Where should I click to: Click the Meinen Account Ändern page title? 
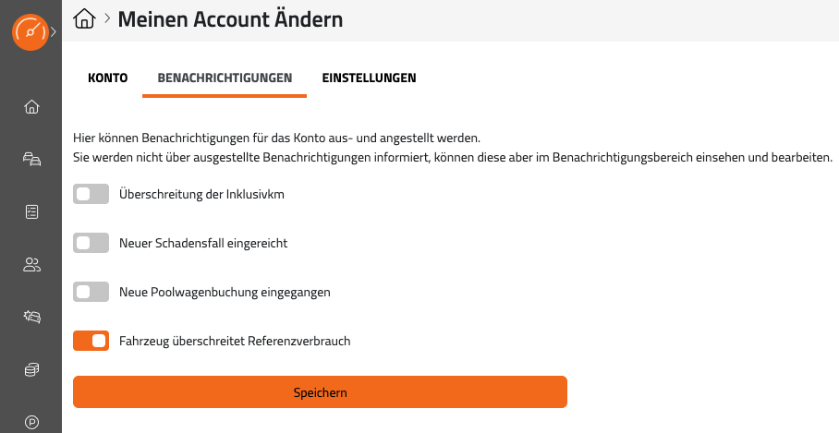click(x=230, y=18)
